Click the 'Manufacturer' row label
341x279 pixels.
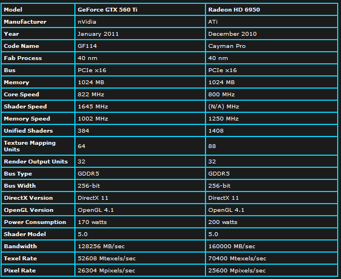click(25, 21)
